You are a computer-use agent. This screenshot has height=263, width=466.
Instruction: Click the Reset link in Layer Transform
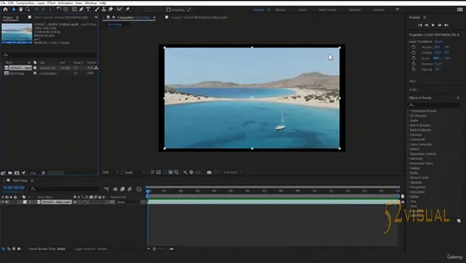[x=438, y=41]
